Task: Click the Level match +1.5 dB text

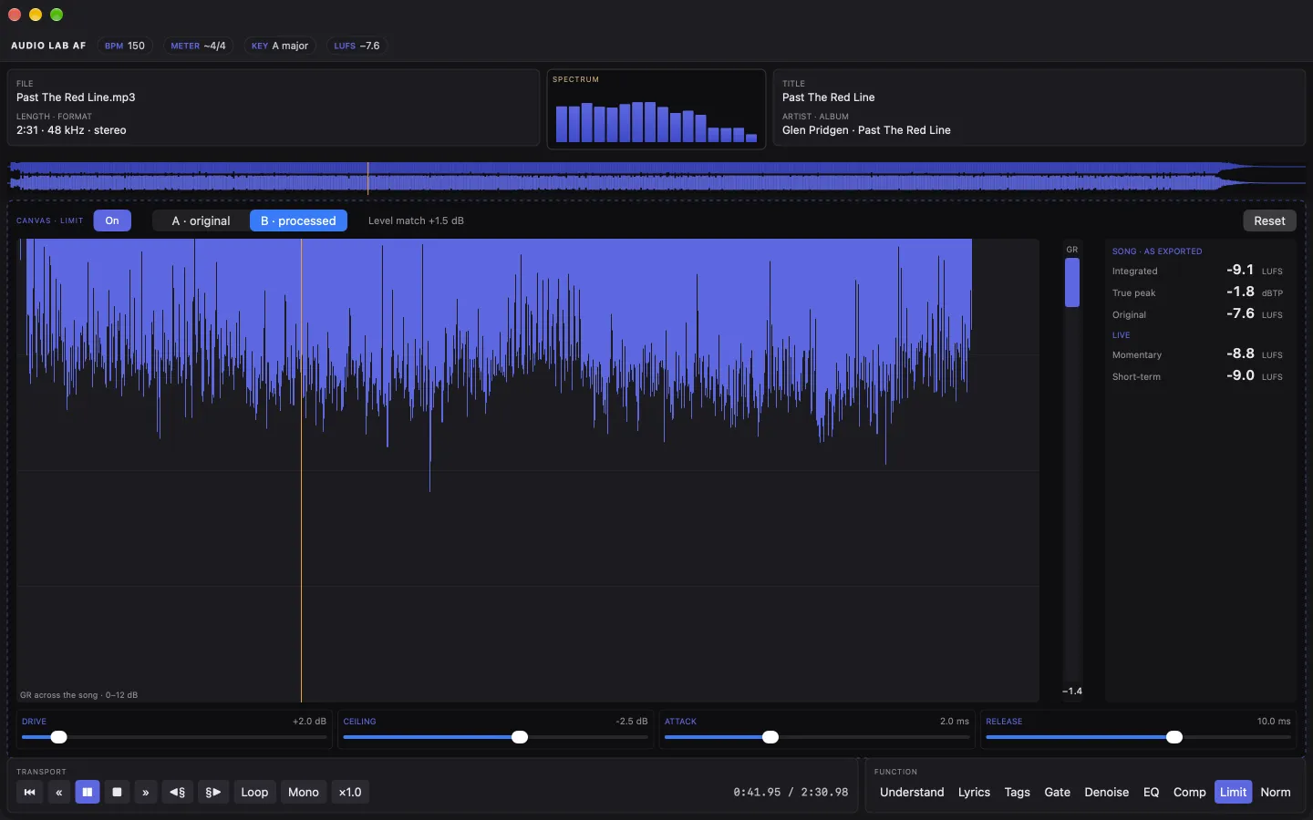Action: click(x=416, y=220)
